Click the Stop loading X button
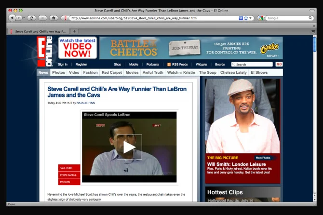Image resolution: width=323 pixels, height=215 pixels. pos(42,18)
